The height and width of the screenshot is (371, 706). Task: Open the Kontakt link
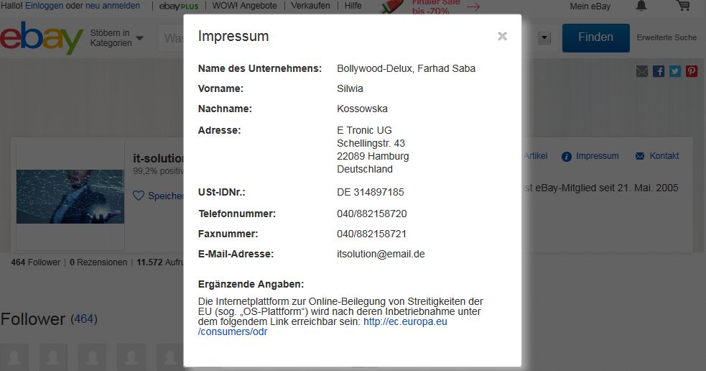coord(664,156)
